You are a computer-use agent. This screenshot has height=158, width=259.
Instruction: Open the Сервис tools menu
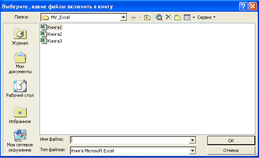(206, 17)
